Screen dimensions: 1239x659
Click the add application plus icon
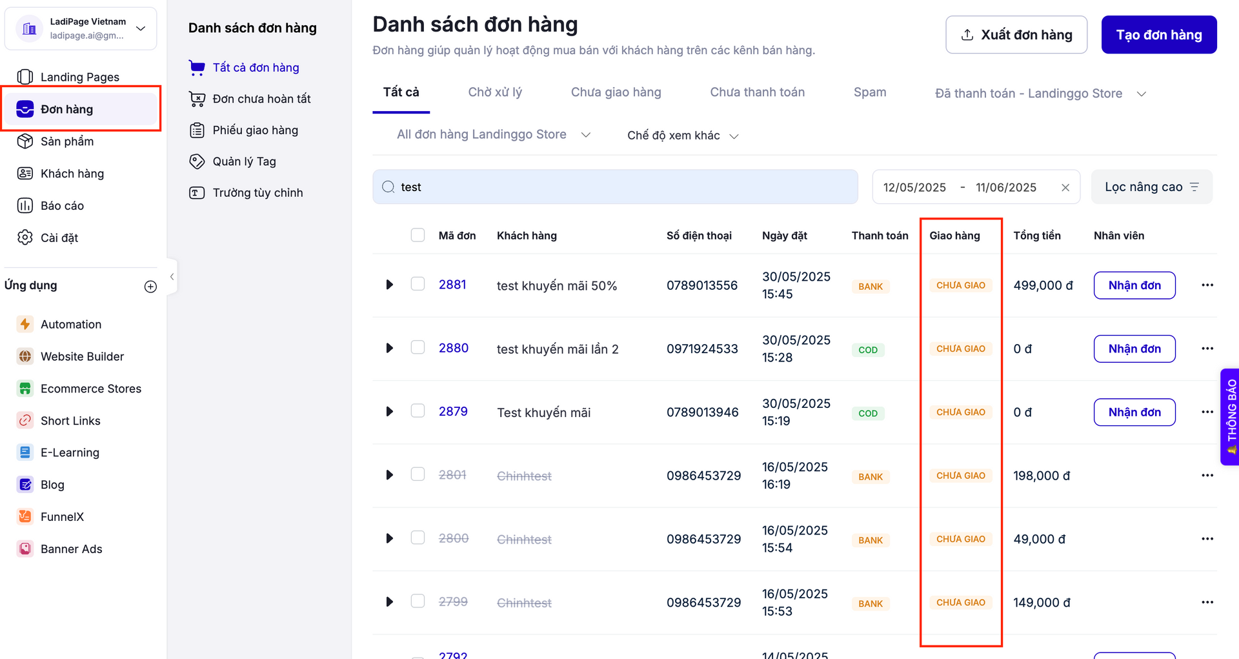pos(150,287)
